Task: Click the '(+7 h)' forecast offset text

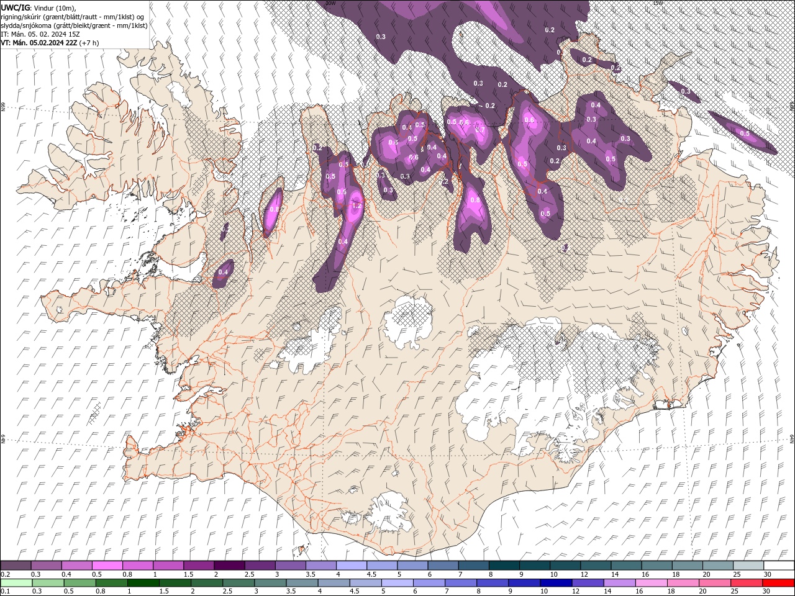Action: [90, 43]
